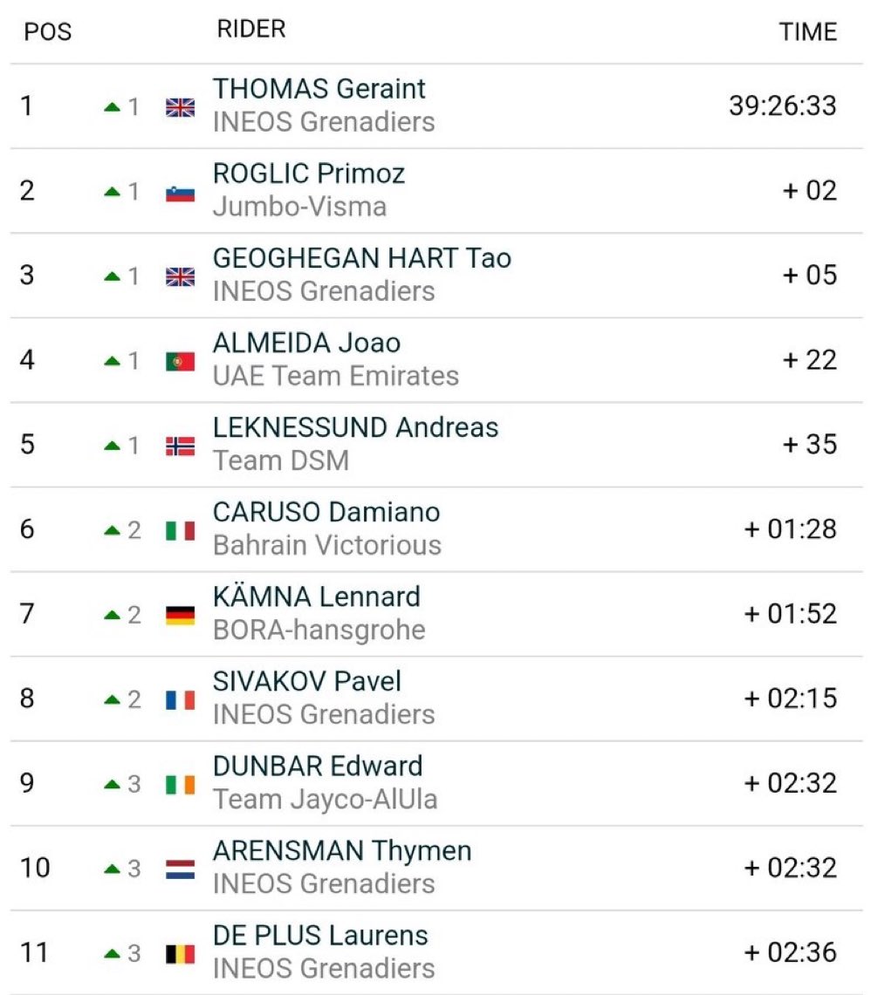Click the Belgian flag beside De Plus
Image resolution: width=871 pixels, height=995 pixels.
coord(181,953)
